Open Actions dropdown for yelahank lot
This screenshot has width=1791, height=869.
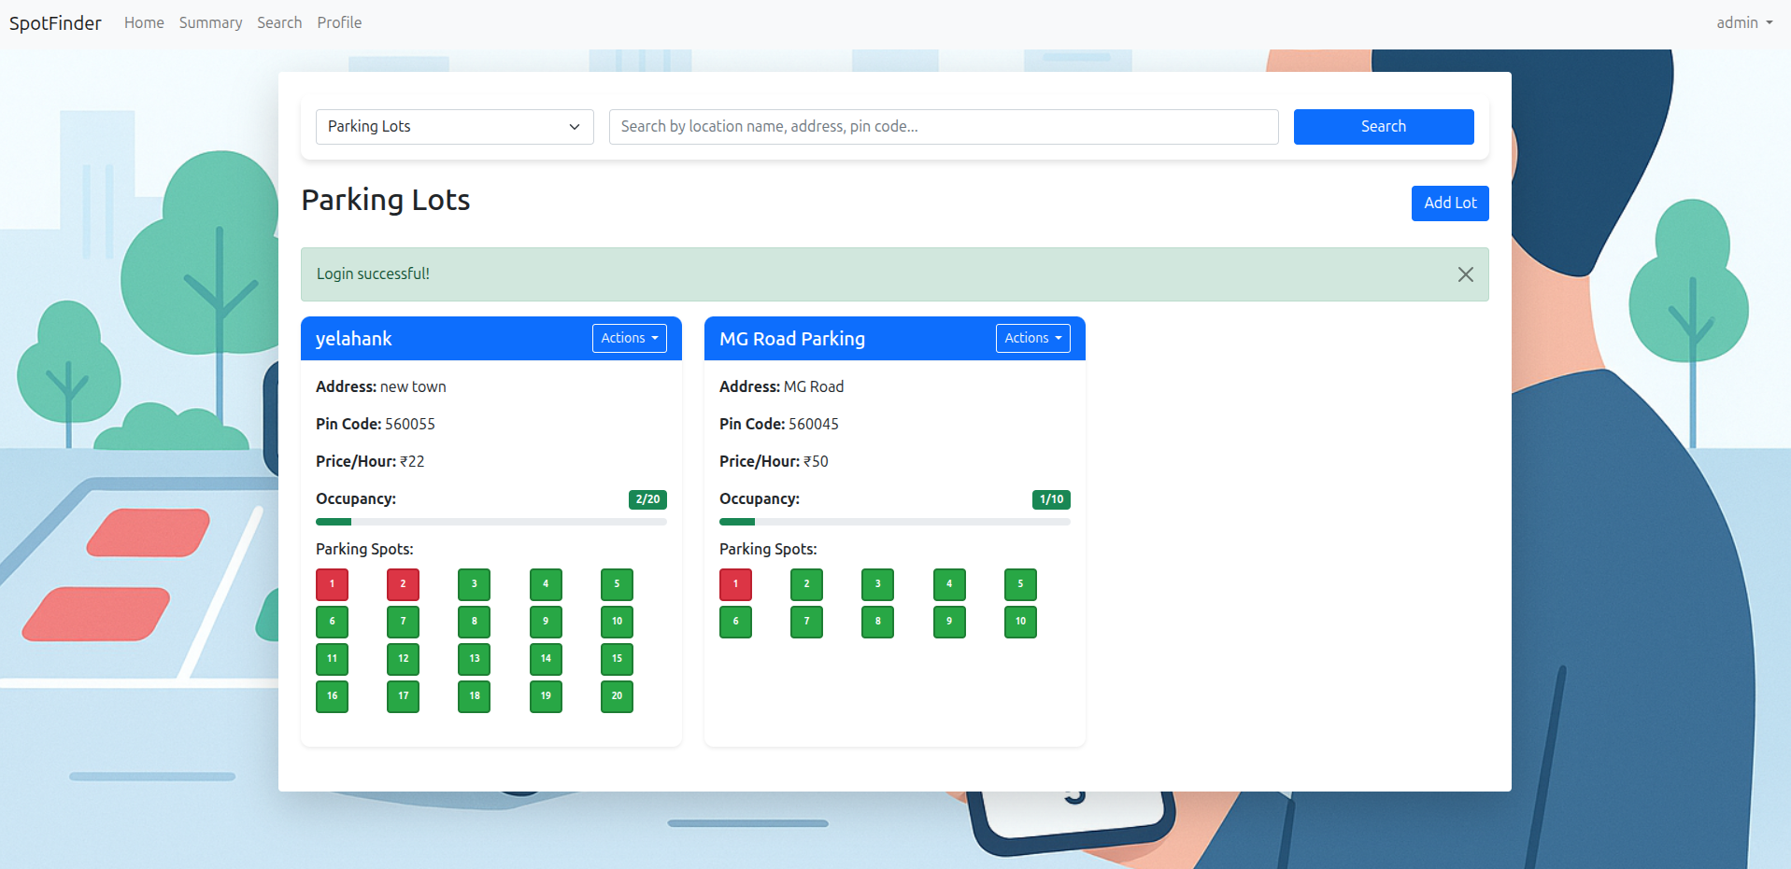[x=629, y=338]
